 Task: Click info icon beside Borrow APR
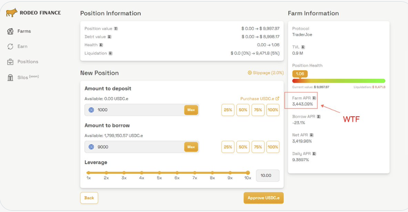319,117
